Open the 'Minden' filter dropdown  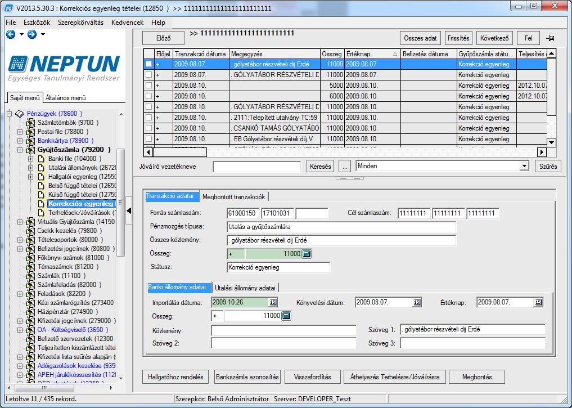click(524, 166)
